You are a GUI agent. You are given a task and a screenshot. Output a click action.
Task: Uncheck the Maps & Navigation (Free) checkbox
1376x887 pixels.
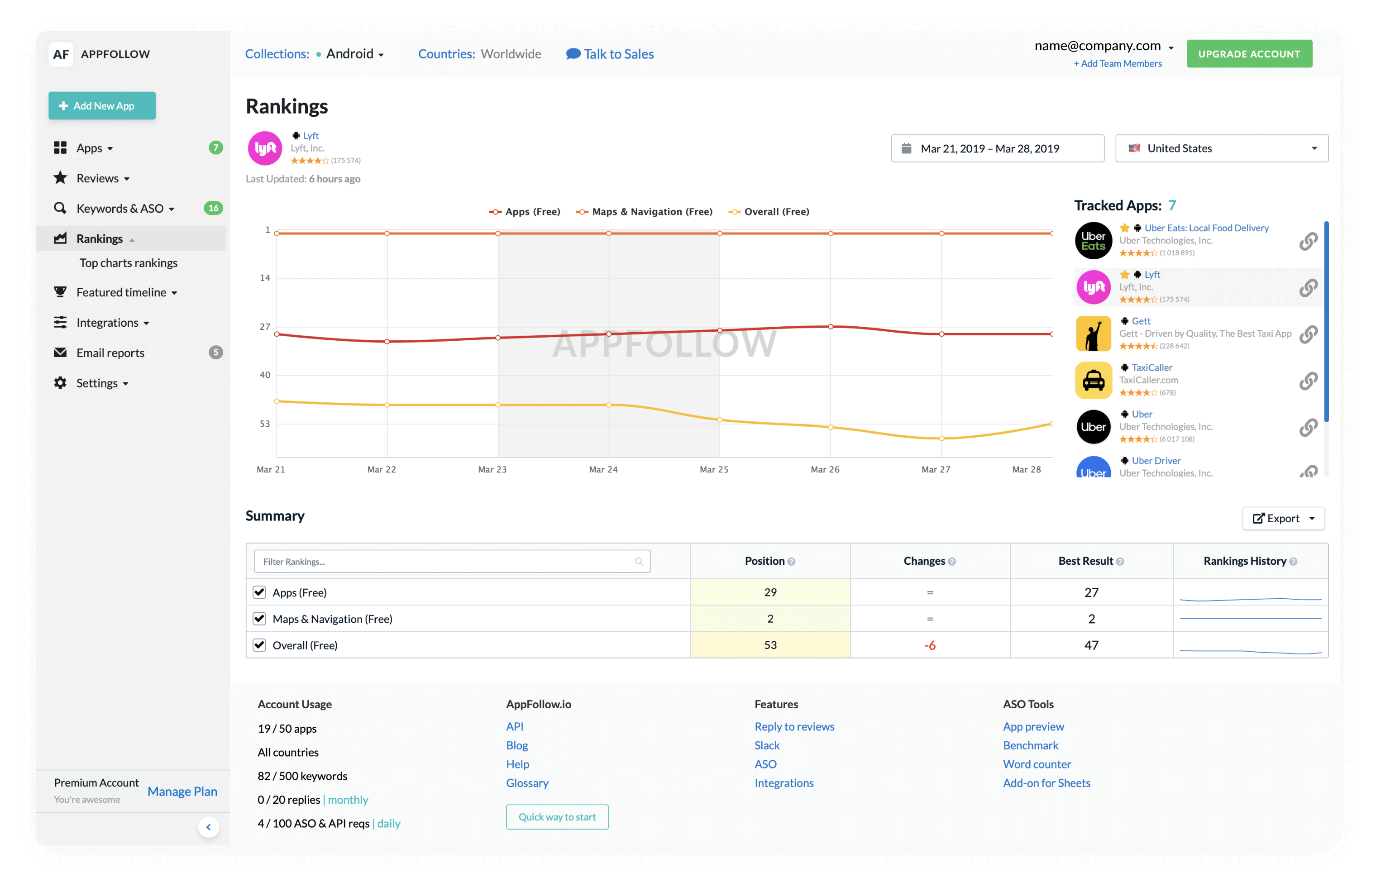259,619
